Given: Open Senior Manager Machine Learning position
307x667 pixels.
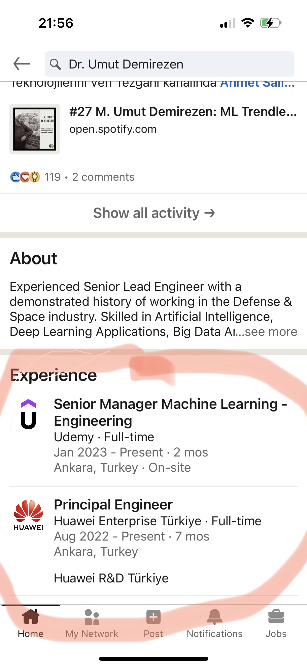Looking at the screenshot, I should tap(170, 412).
